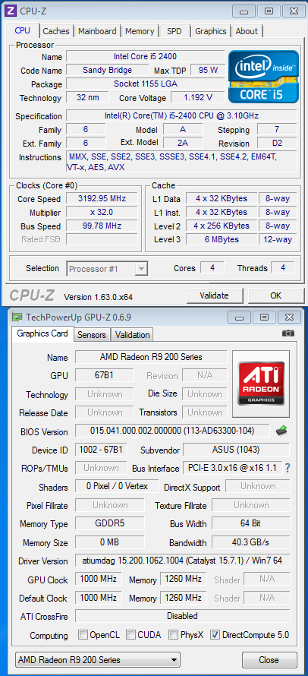Open the AMD Radeon R9 200 Series dropdown

(97, 659)
